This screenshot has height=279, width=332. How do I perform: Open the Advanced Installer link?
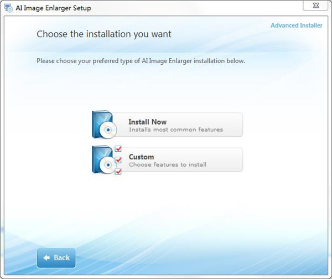point(296,25)
